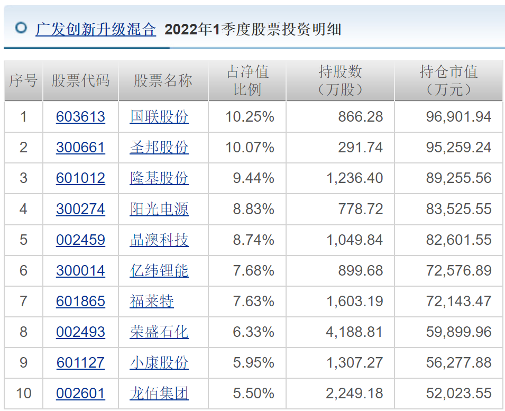Select row number 10 cell
Screen dimensions: 505x411
point(23,394)
